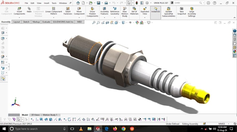Click the search commands input field
This screenshot has height=132, width=237.
186,3
